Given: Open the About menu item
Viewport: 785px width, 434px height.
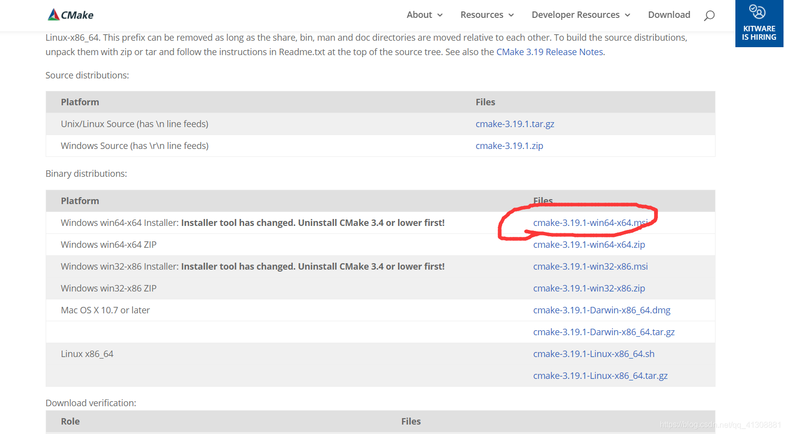Looking at the screenshot, I should coord(419,15).
